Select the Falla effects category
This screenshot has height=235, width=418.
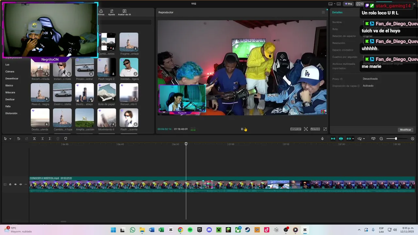tap(8, 106)
